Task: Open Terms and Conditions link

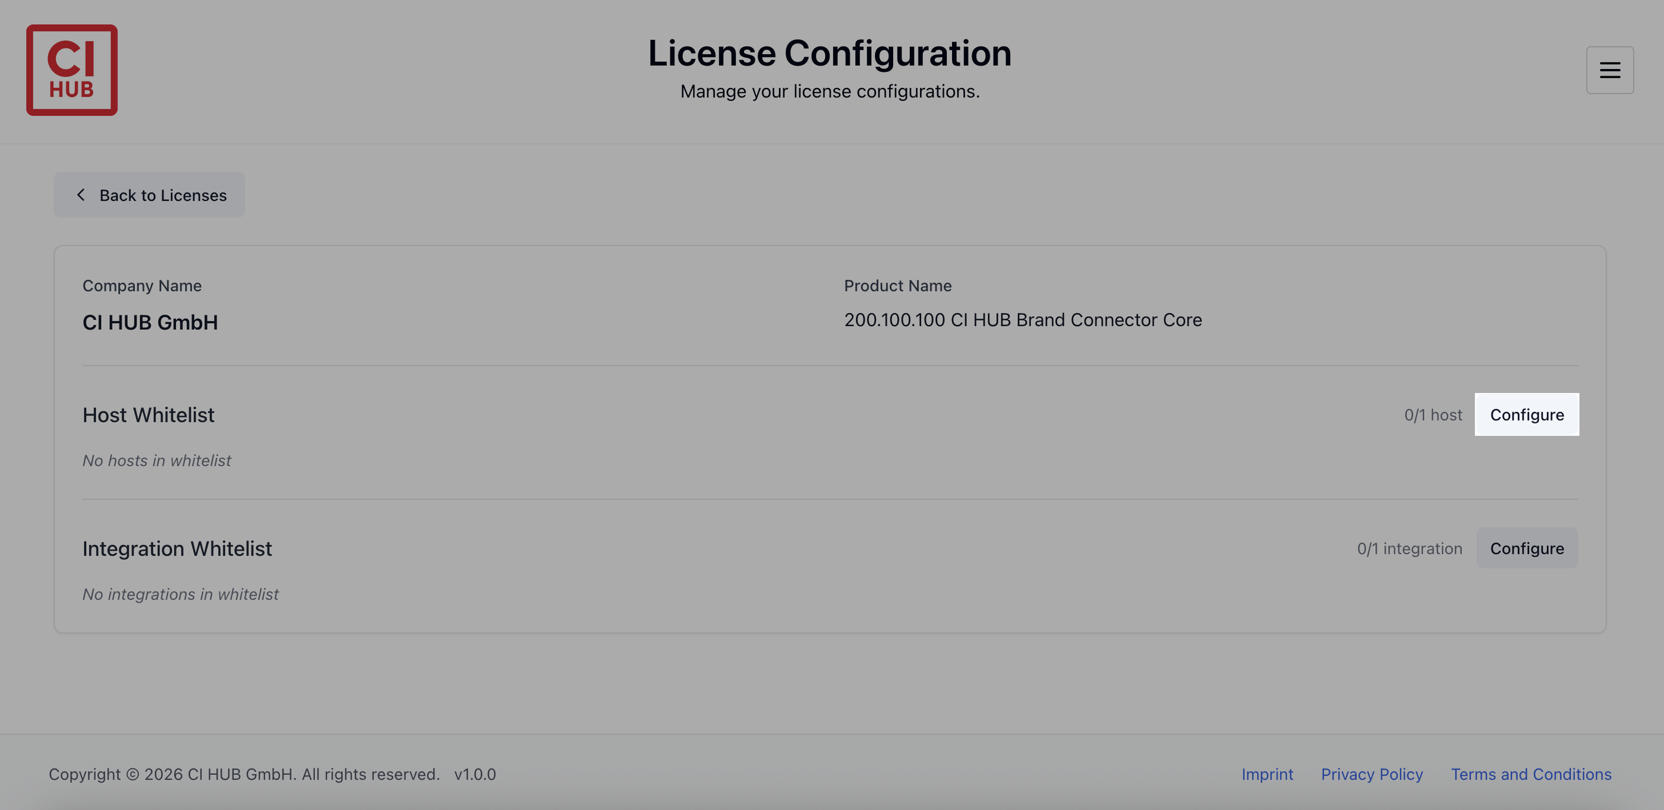Action: click(1531, 774)
